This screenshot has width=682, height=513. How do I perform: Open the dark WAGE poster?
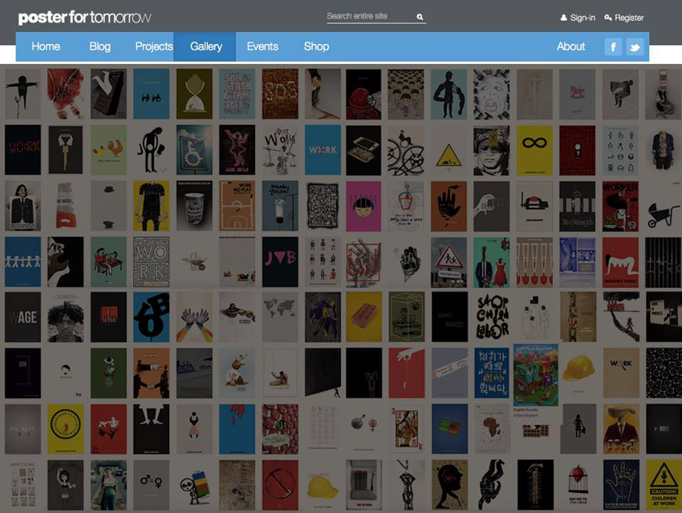click(x=23, y=317)
